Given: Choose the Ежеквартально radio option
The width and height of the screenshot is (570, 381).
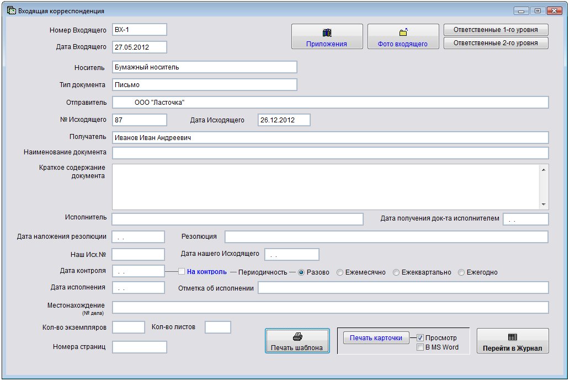Looking at the screenshot, I should (x=396, y=272).
